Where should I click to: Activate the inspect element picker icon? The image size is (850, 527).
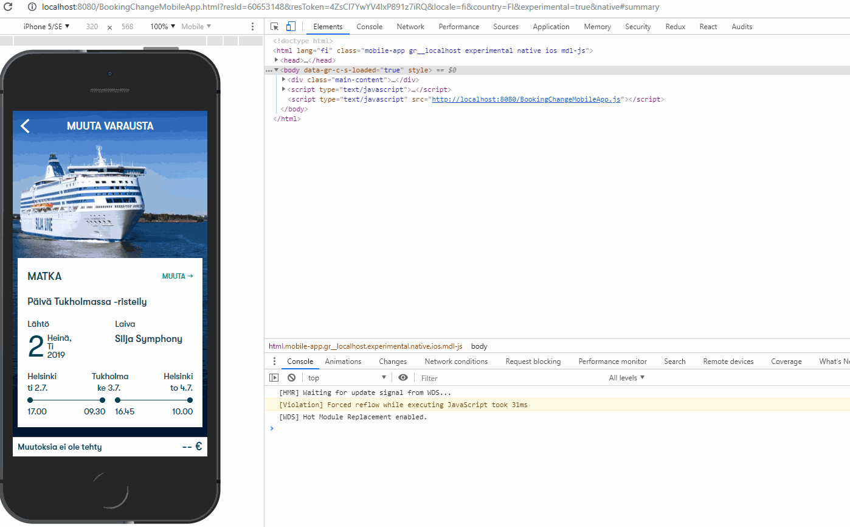click(275, 27)
